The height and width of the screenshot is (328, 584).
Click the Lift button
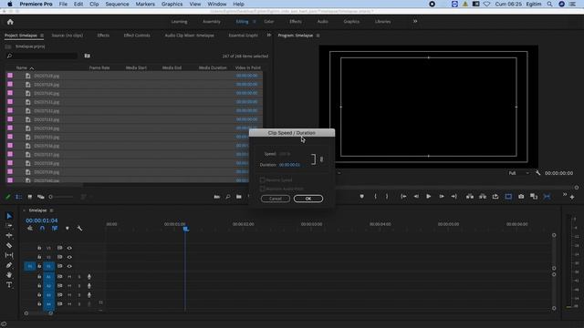click(x=470, y=197)
